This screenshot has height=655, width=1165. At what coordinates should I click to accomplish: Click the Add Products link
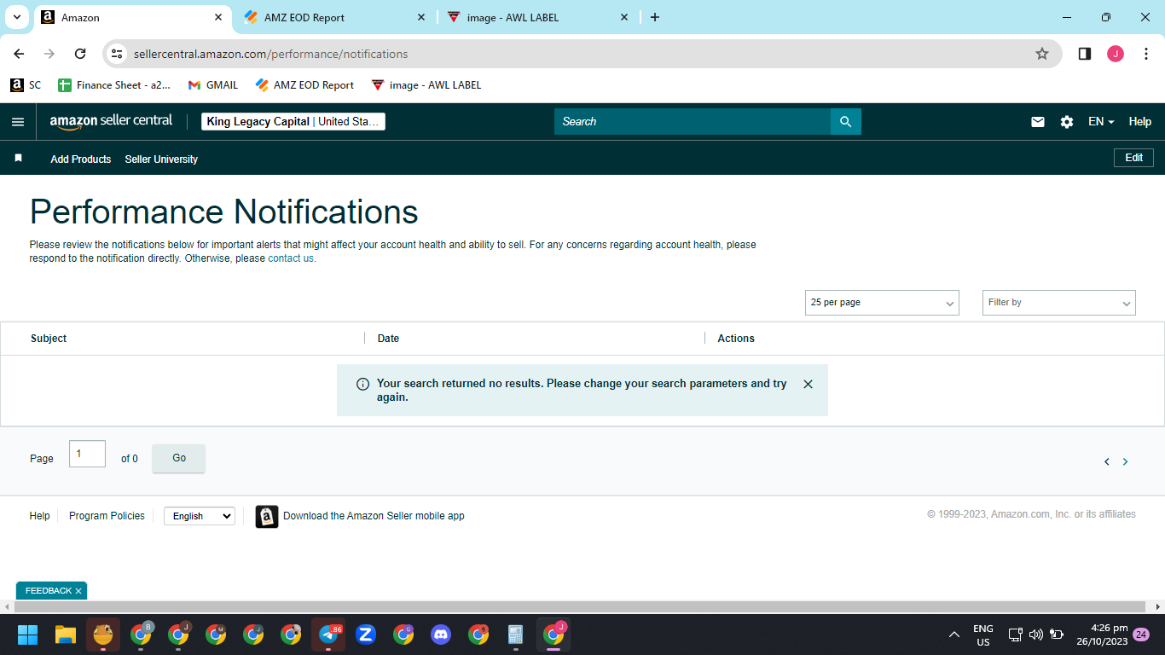tap(81, 159)
